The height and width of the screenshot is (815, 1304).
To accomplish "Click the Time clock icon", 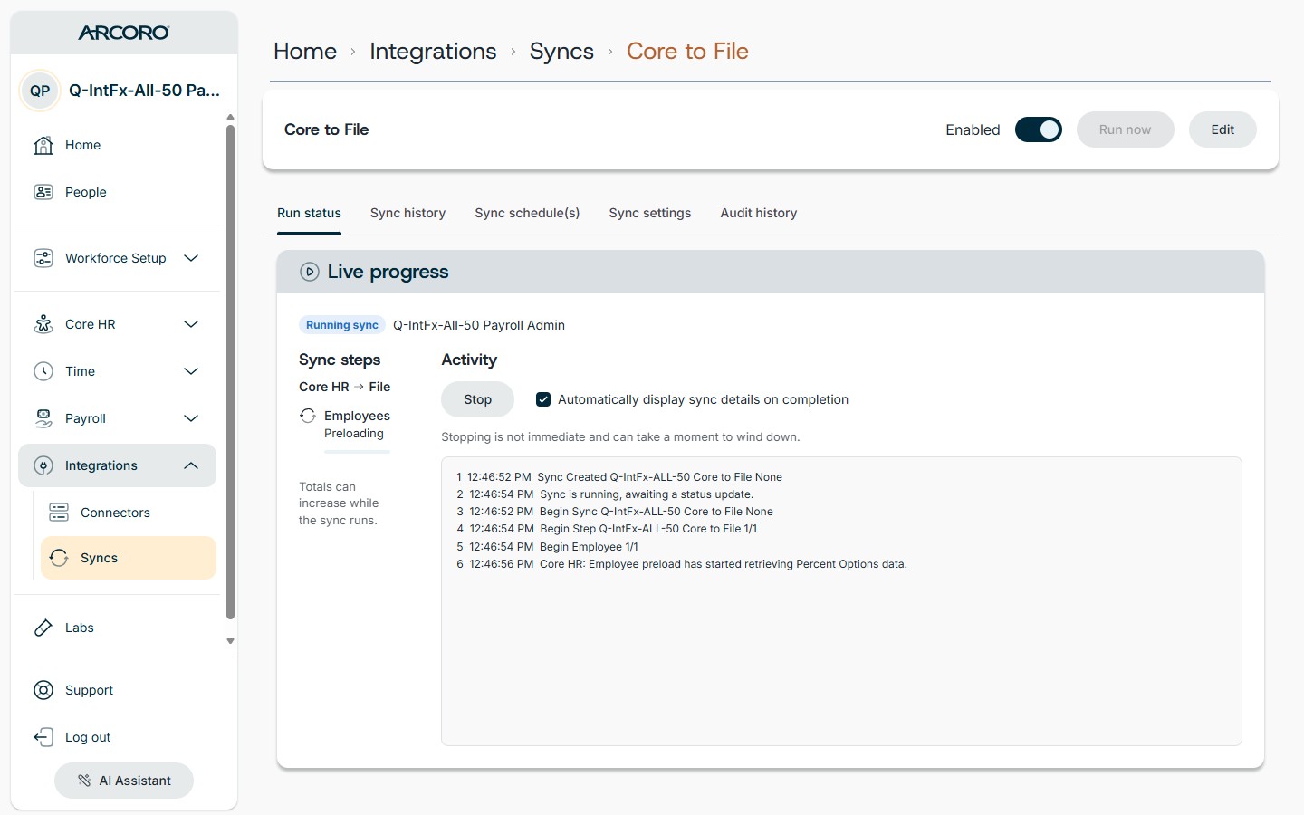I will point(43,371).
